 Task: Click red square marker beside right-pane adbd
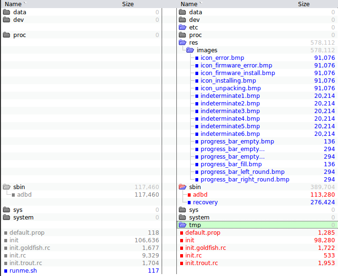[189, 195]
